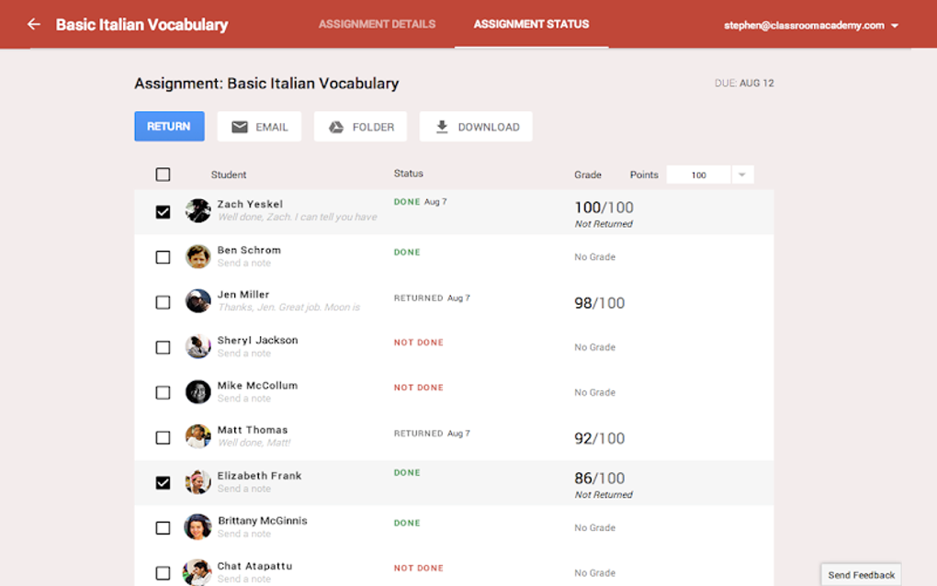The width and height of the screenshot is (937, 586).
Task: Uncheck Zach Yeskel's row checkbox
Action: click(163, 211)
